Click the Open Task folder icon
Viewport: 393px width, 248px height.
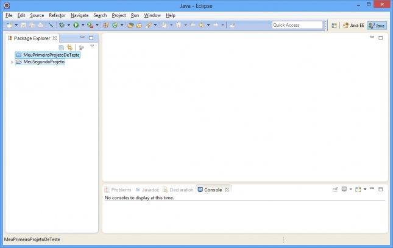click(139, 25)
